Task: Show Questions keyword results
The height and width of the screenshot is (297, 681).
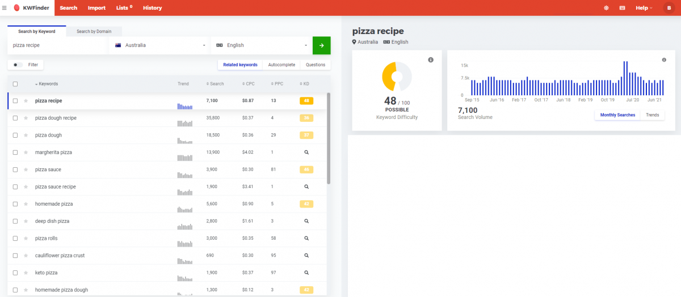Action: 316,65
